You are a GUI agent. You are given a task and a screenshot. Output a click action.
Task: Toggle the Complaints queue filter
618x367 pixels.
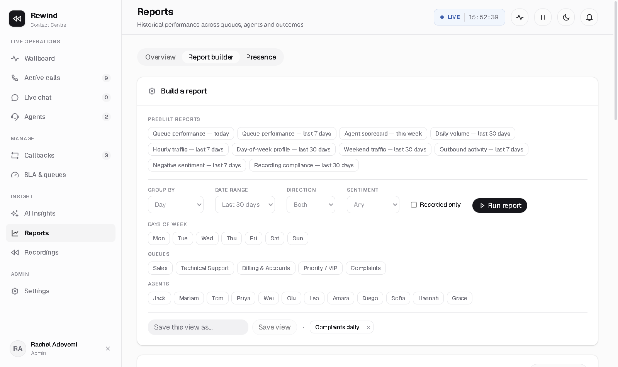click(366, 268)
